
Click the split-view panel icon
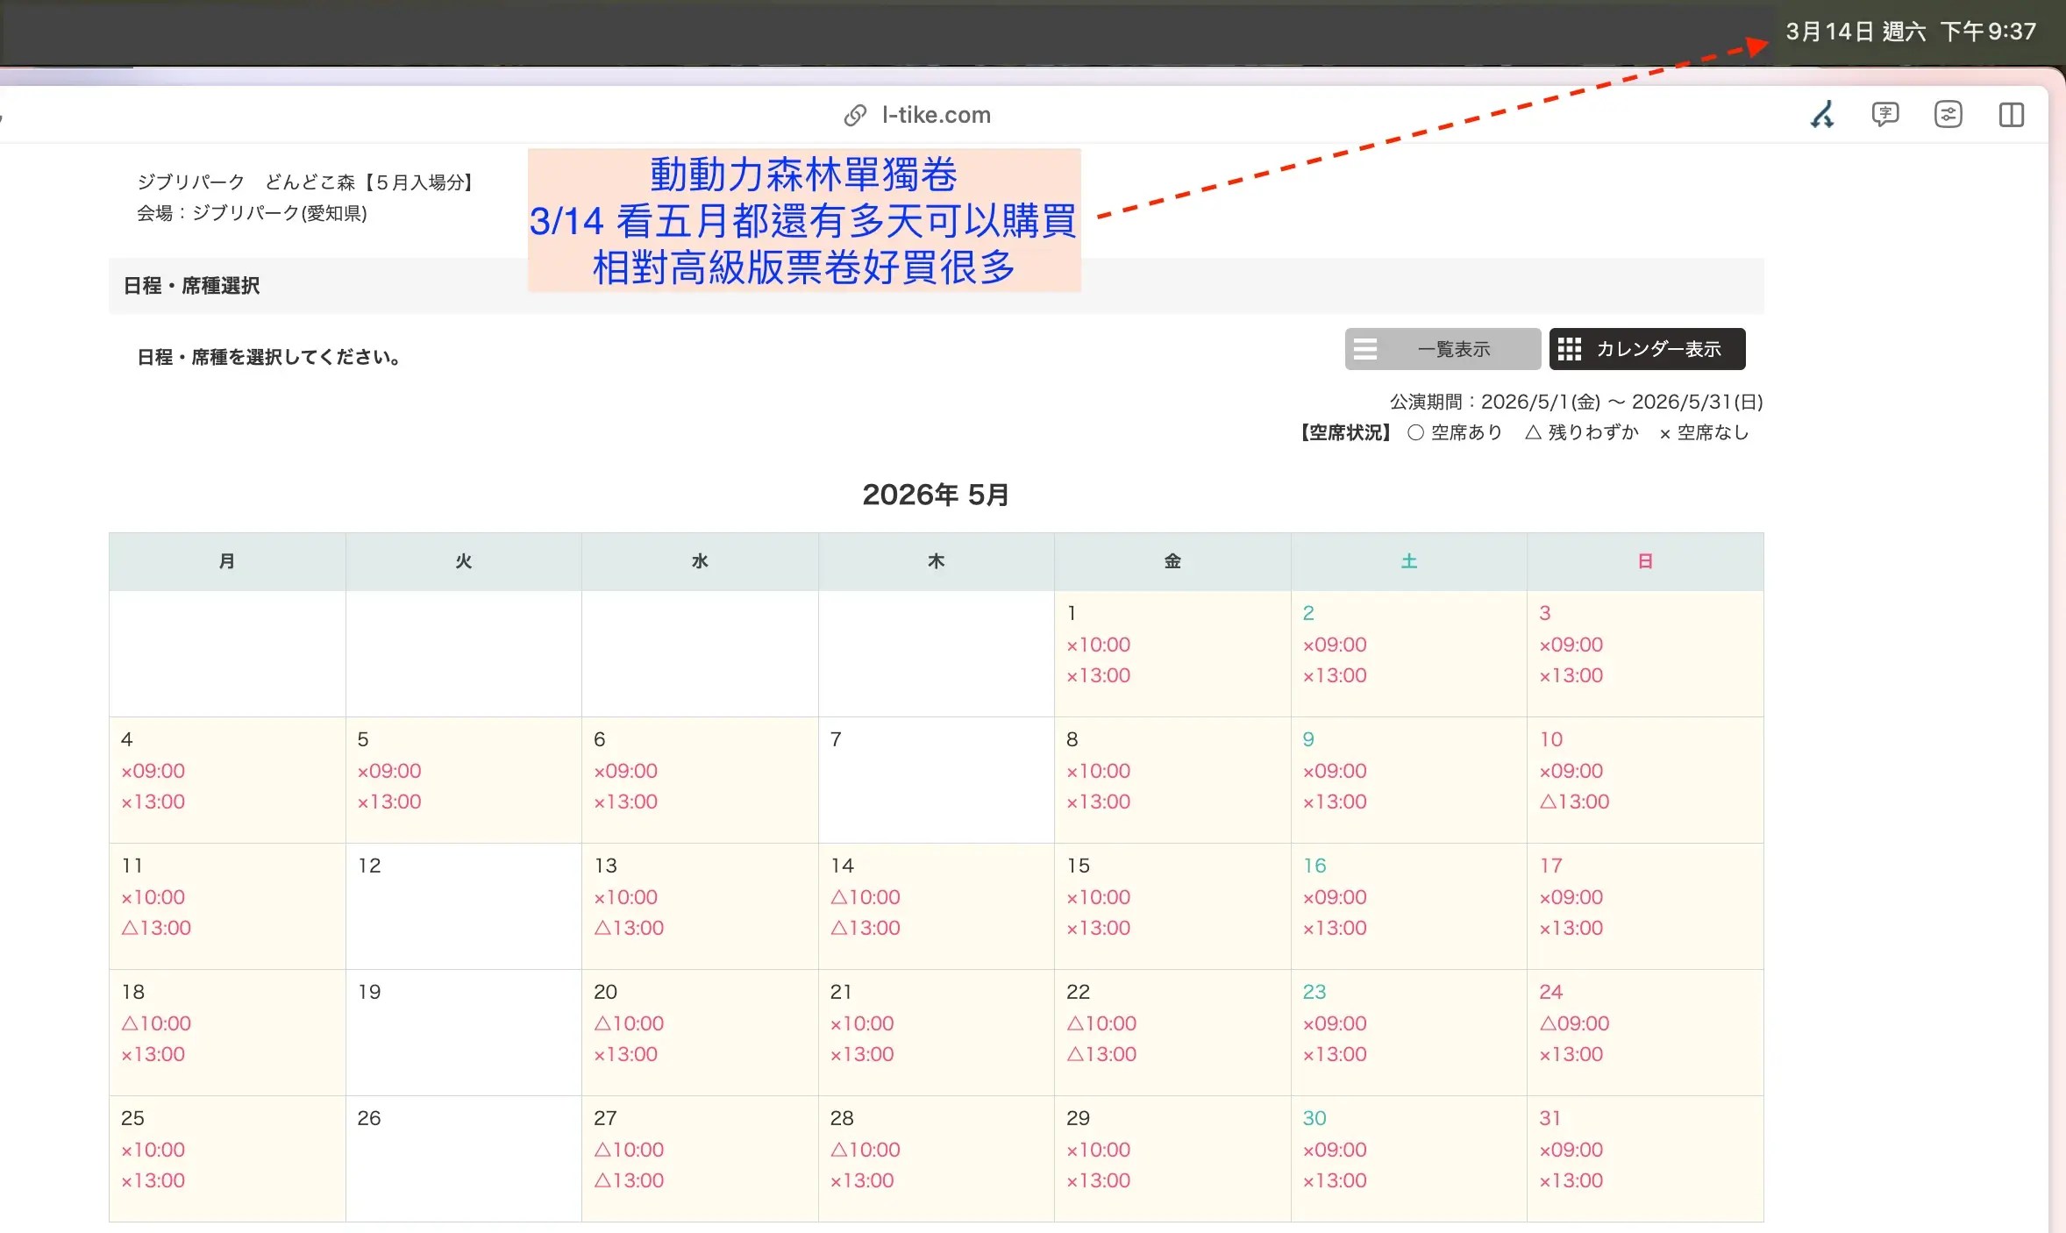pos(2013,114)
